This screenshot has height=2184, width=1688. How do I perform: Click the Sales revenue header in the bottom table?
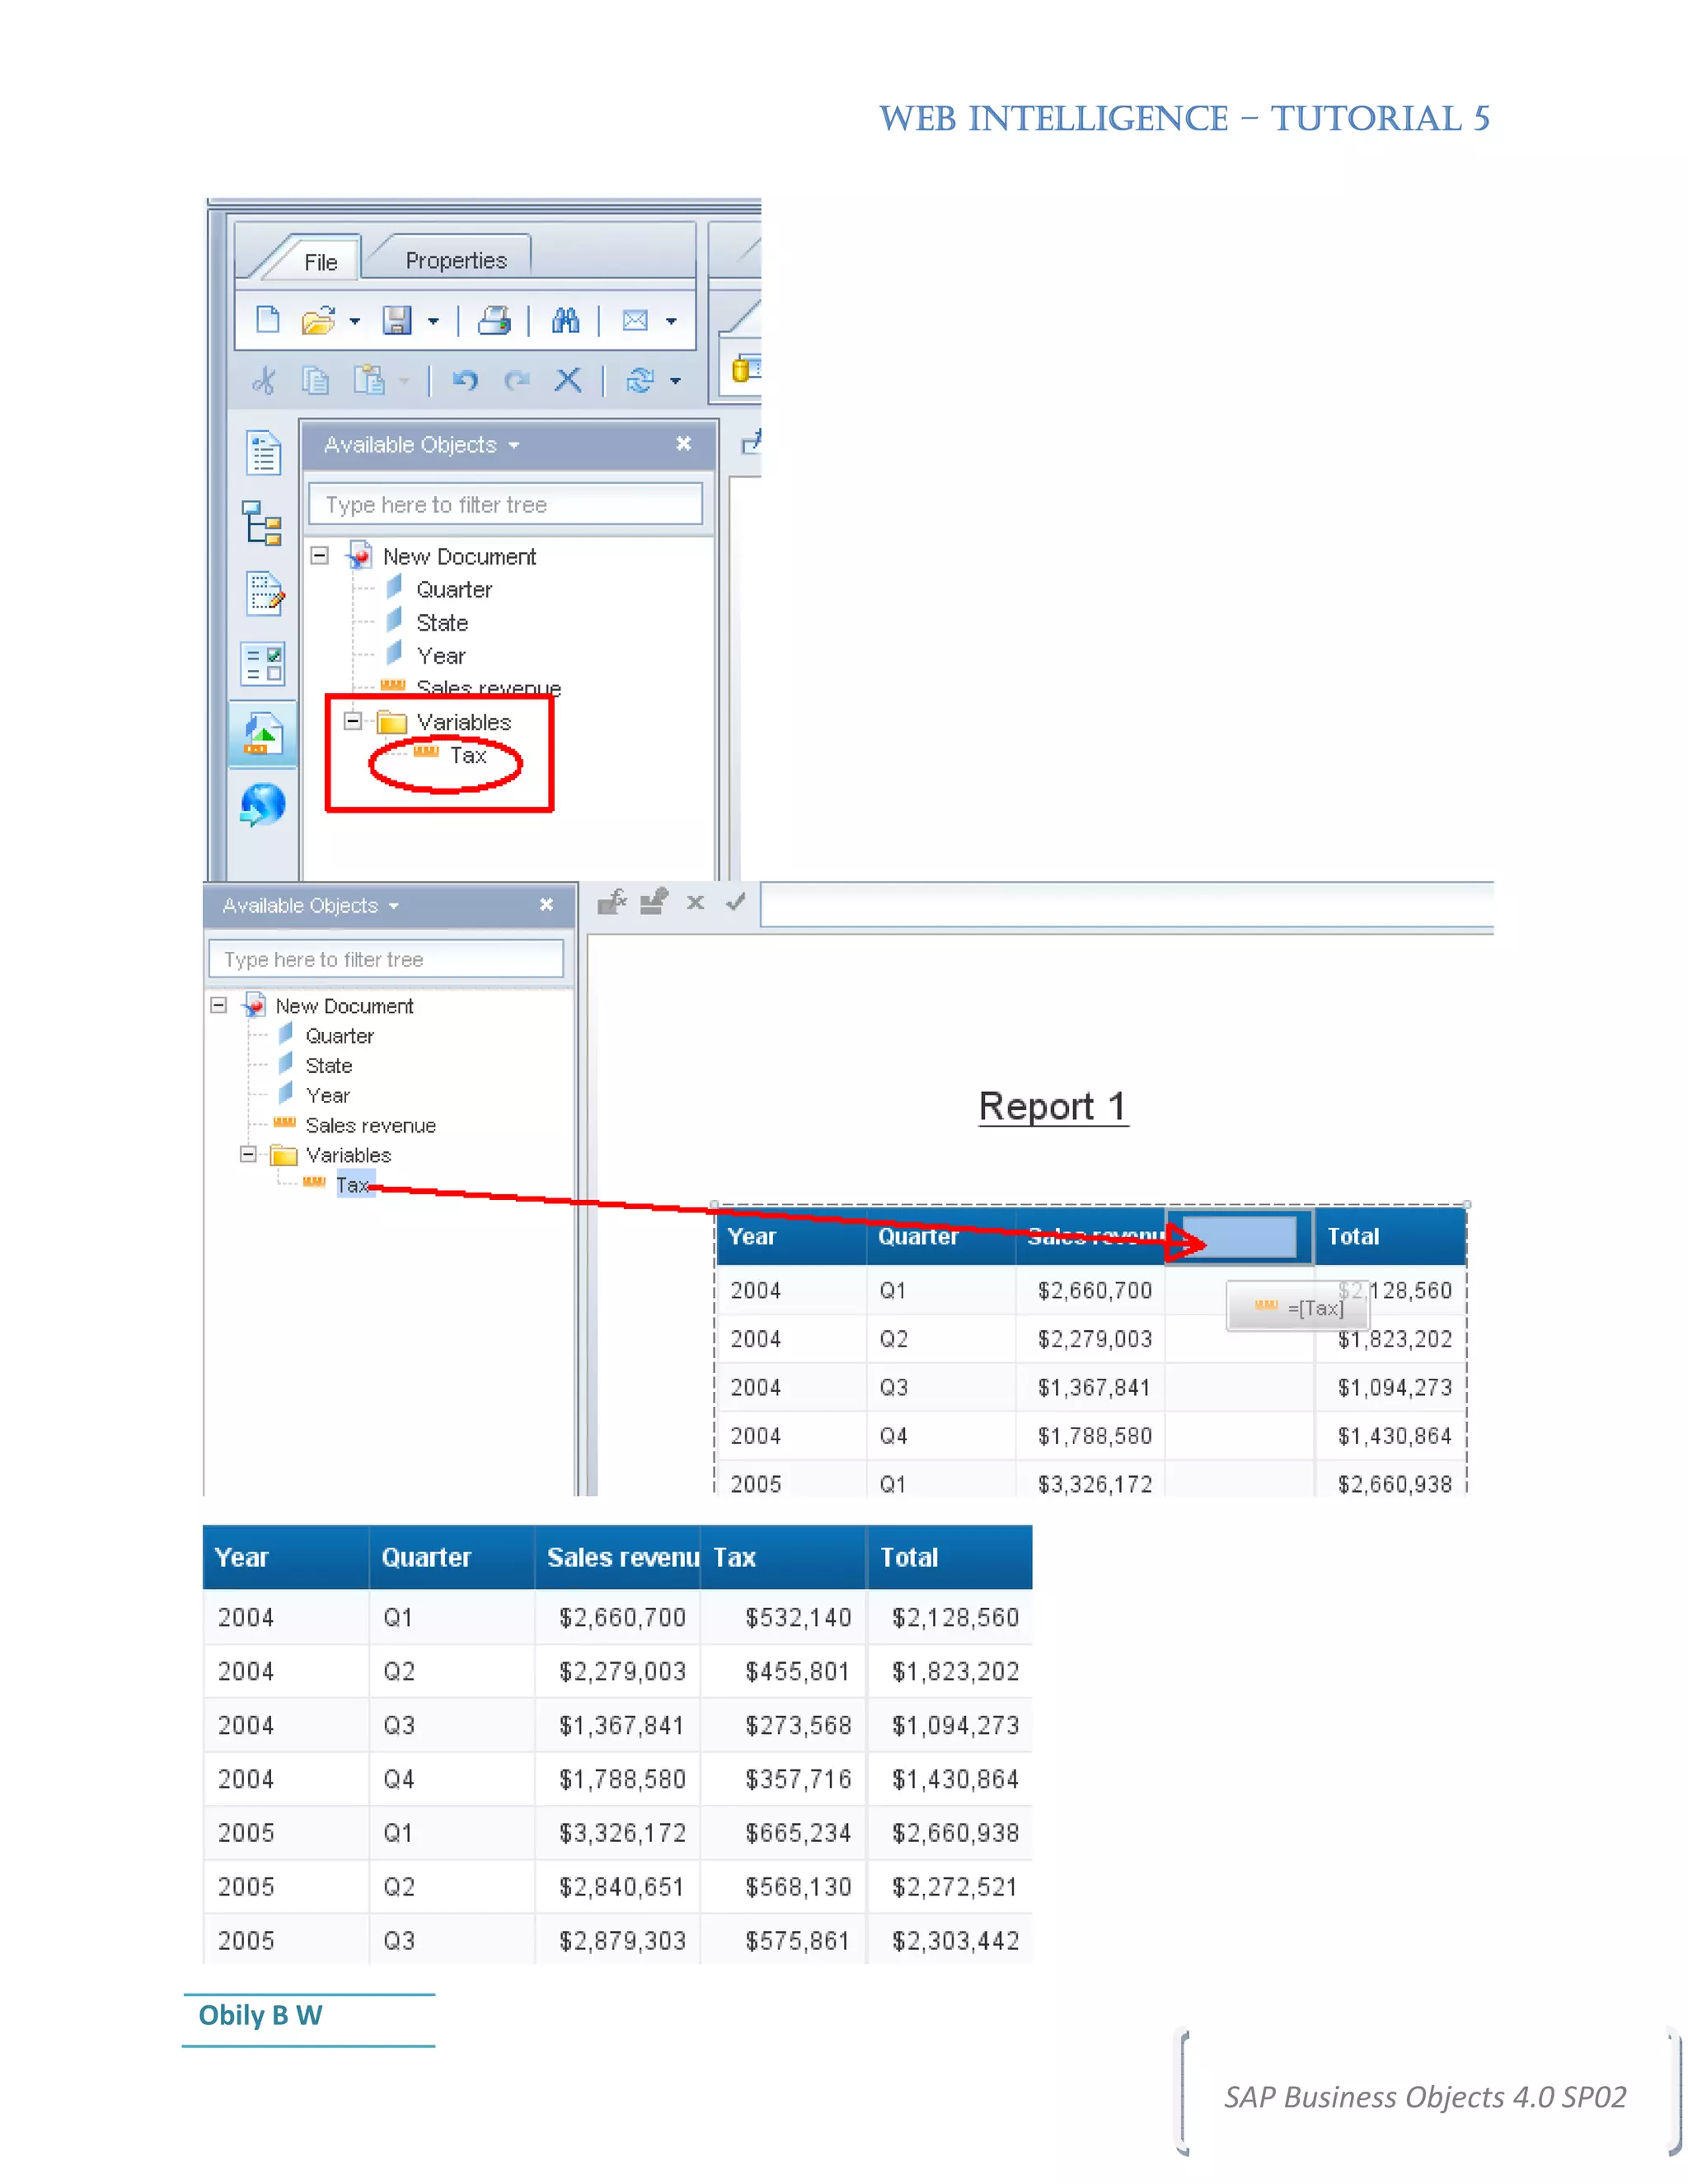click(617, 1557)
